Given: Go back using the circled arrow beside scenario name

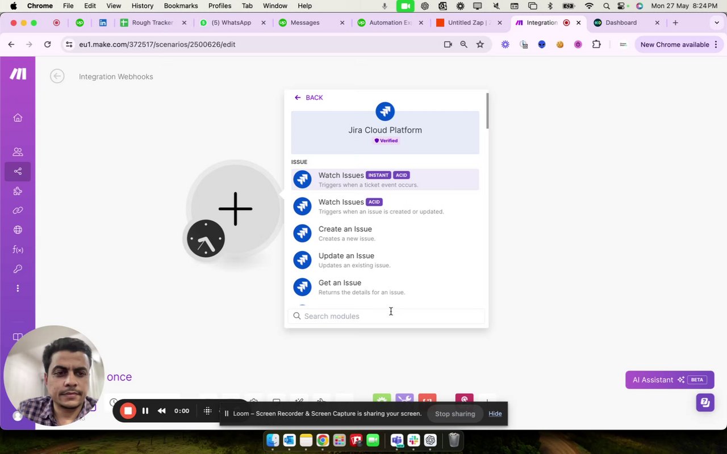Looking at the screenshot, I should 57,76.
